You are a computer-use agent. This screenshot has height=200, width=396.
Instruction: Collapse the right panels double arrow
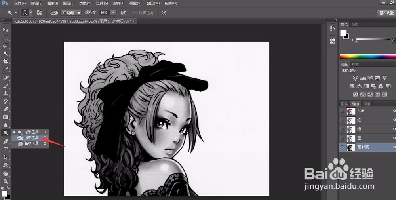tap(335, 20)
